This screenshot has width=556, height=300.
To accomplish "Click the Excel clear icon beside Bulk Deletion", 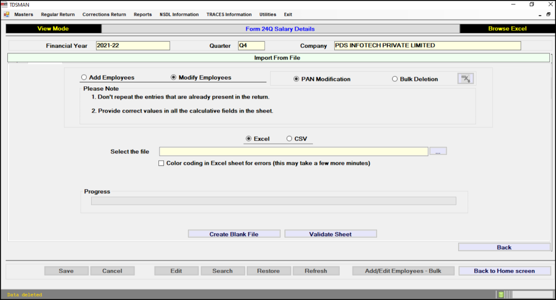I will [465, 78].
